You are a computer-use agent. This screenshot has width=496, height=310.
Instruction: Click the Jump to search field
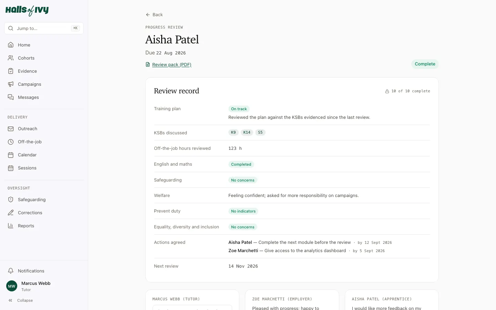click(x=44, y=28)
